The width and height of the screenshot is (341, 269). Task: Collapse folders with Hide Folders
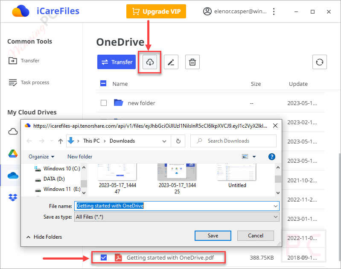point(44,237)
